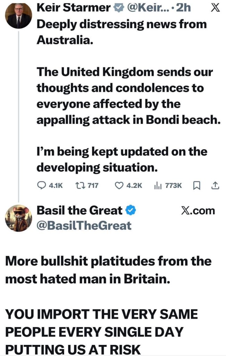Image resolution: width=226 pixels, height=356 pixels.
Task: Click the 2h timestamp
Action: (184, 8)
